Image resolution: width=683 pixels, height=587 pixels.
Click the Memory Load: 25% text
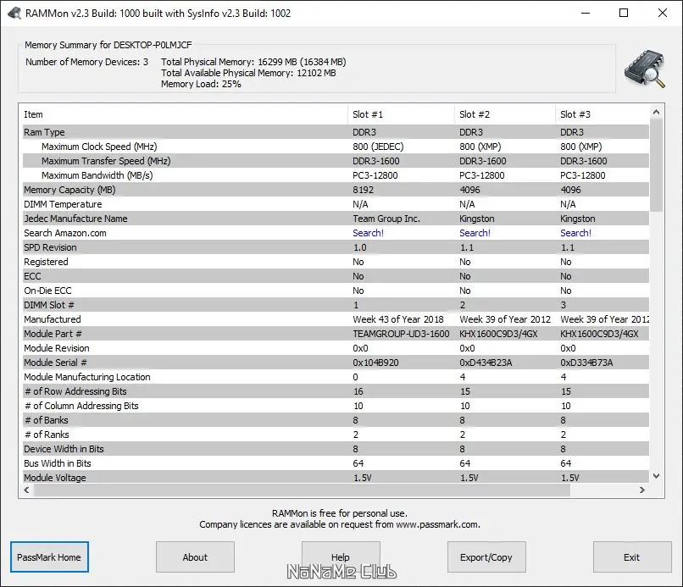point(201,84)
